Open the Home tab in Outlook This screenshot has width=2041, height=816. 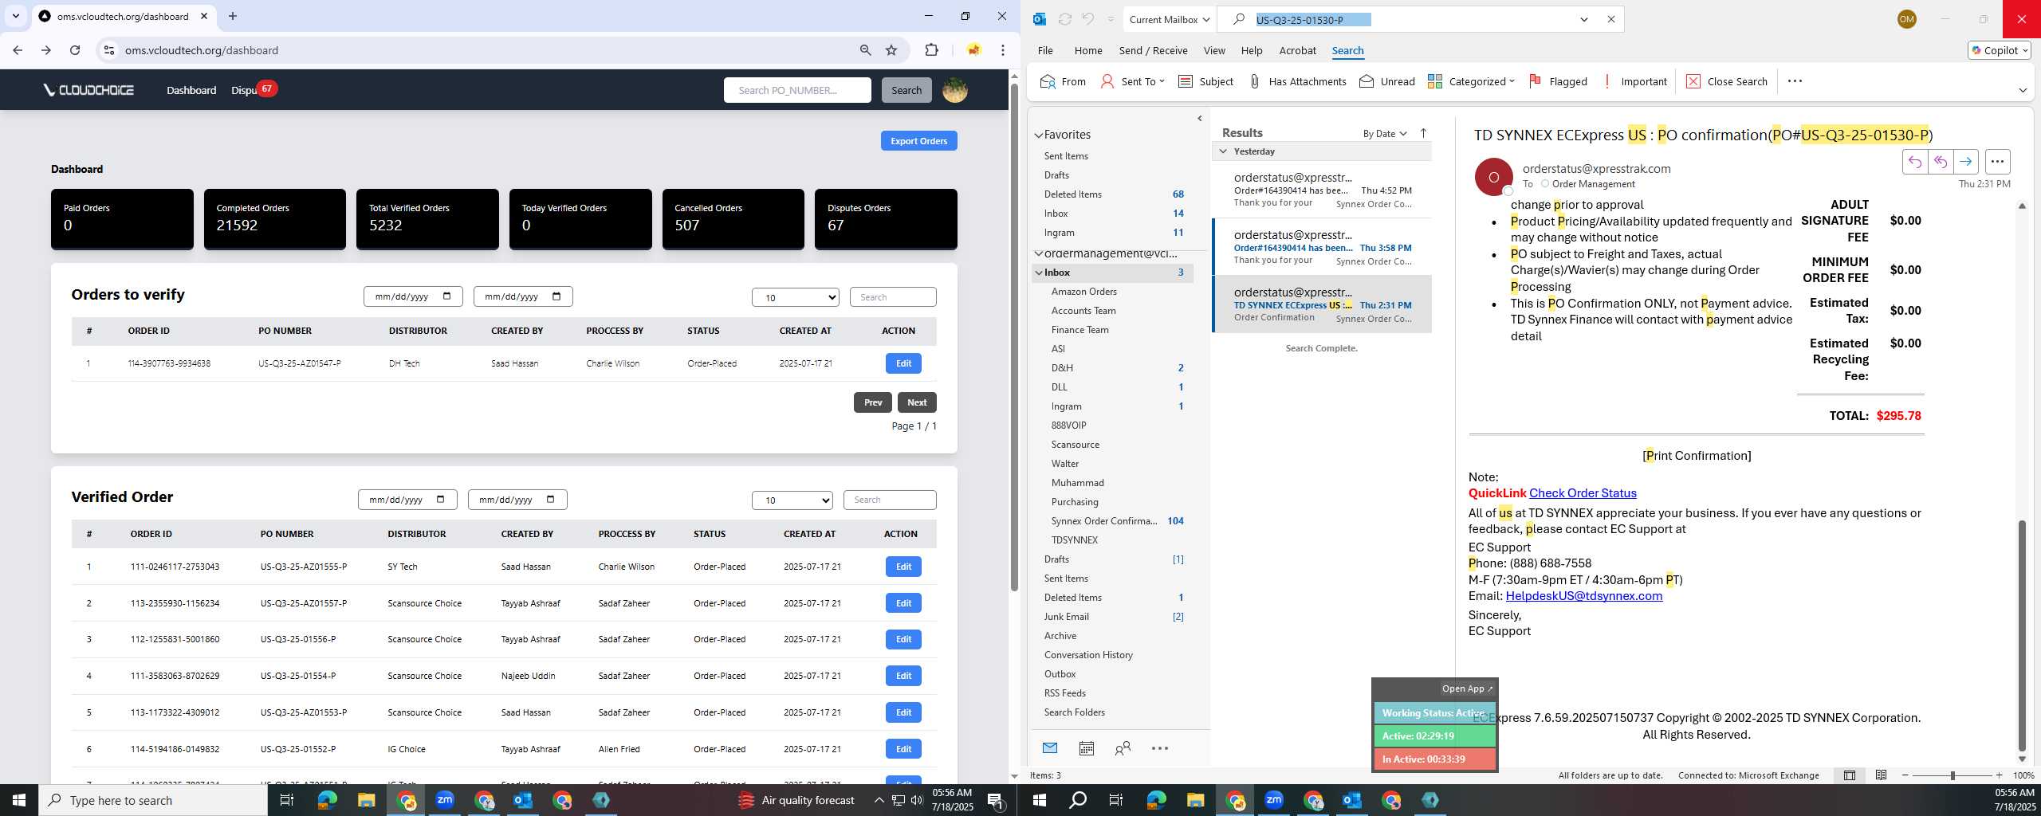click(x=1087, y=50)
